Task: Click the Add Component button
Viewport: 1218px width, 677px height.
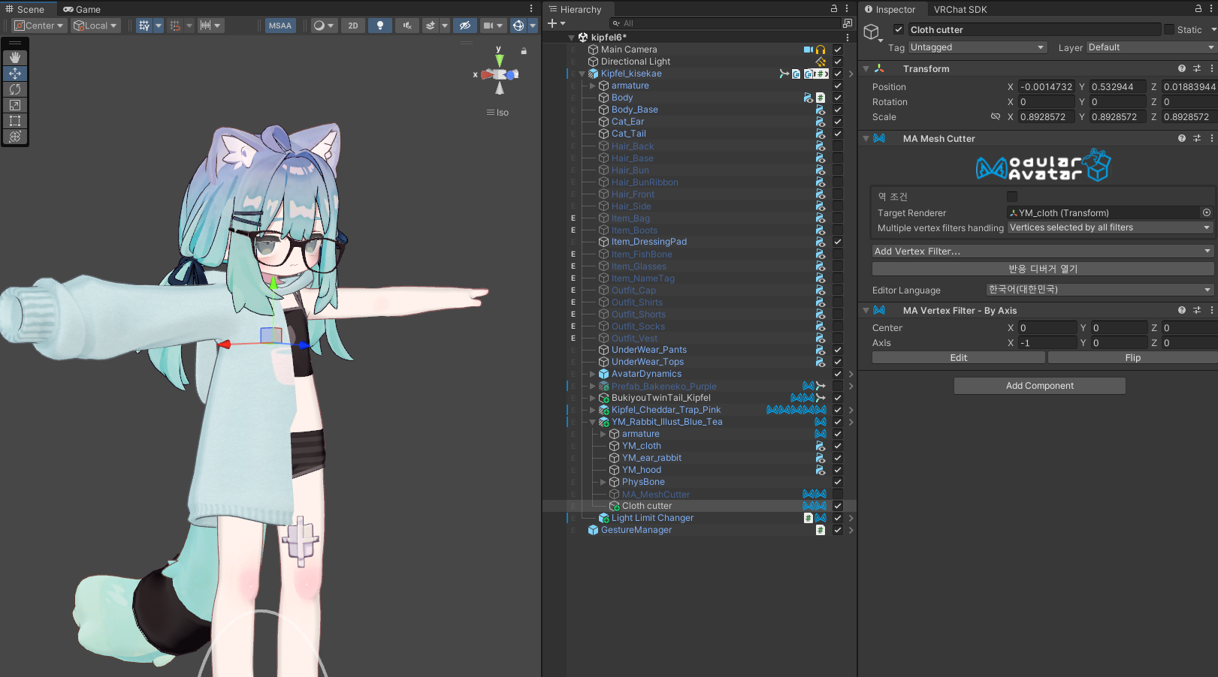Action: [x=1040, y=386]
